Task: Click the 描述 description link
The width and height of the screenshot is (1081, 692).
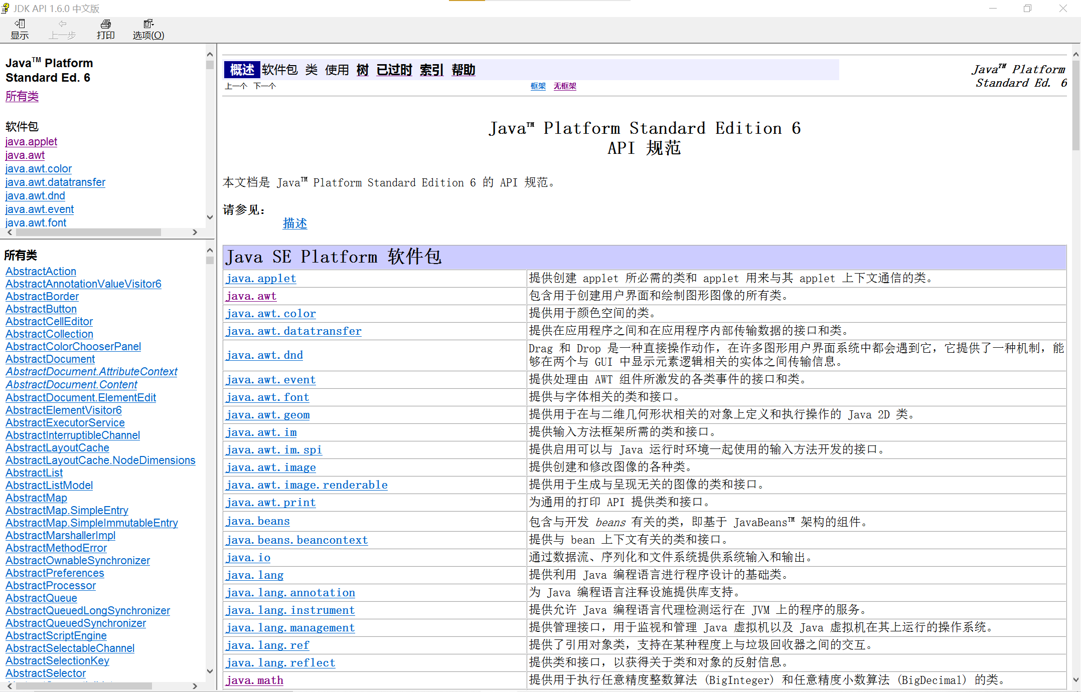Action: pyautogui.click(x=295, y=223)
